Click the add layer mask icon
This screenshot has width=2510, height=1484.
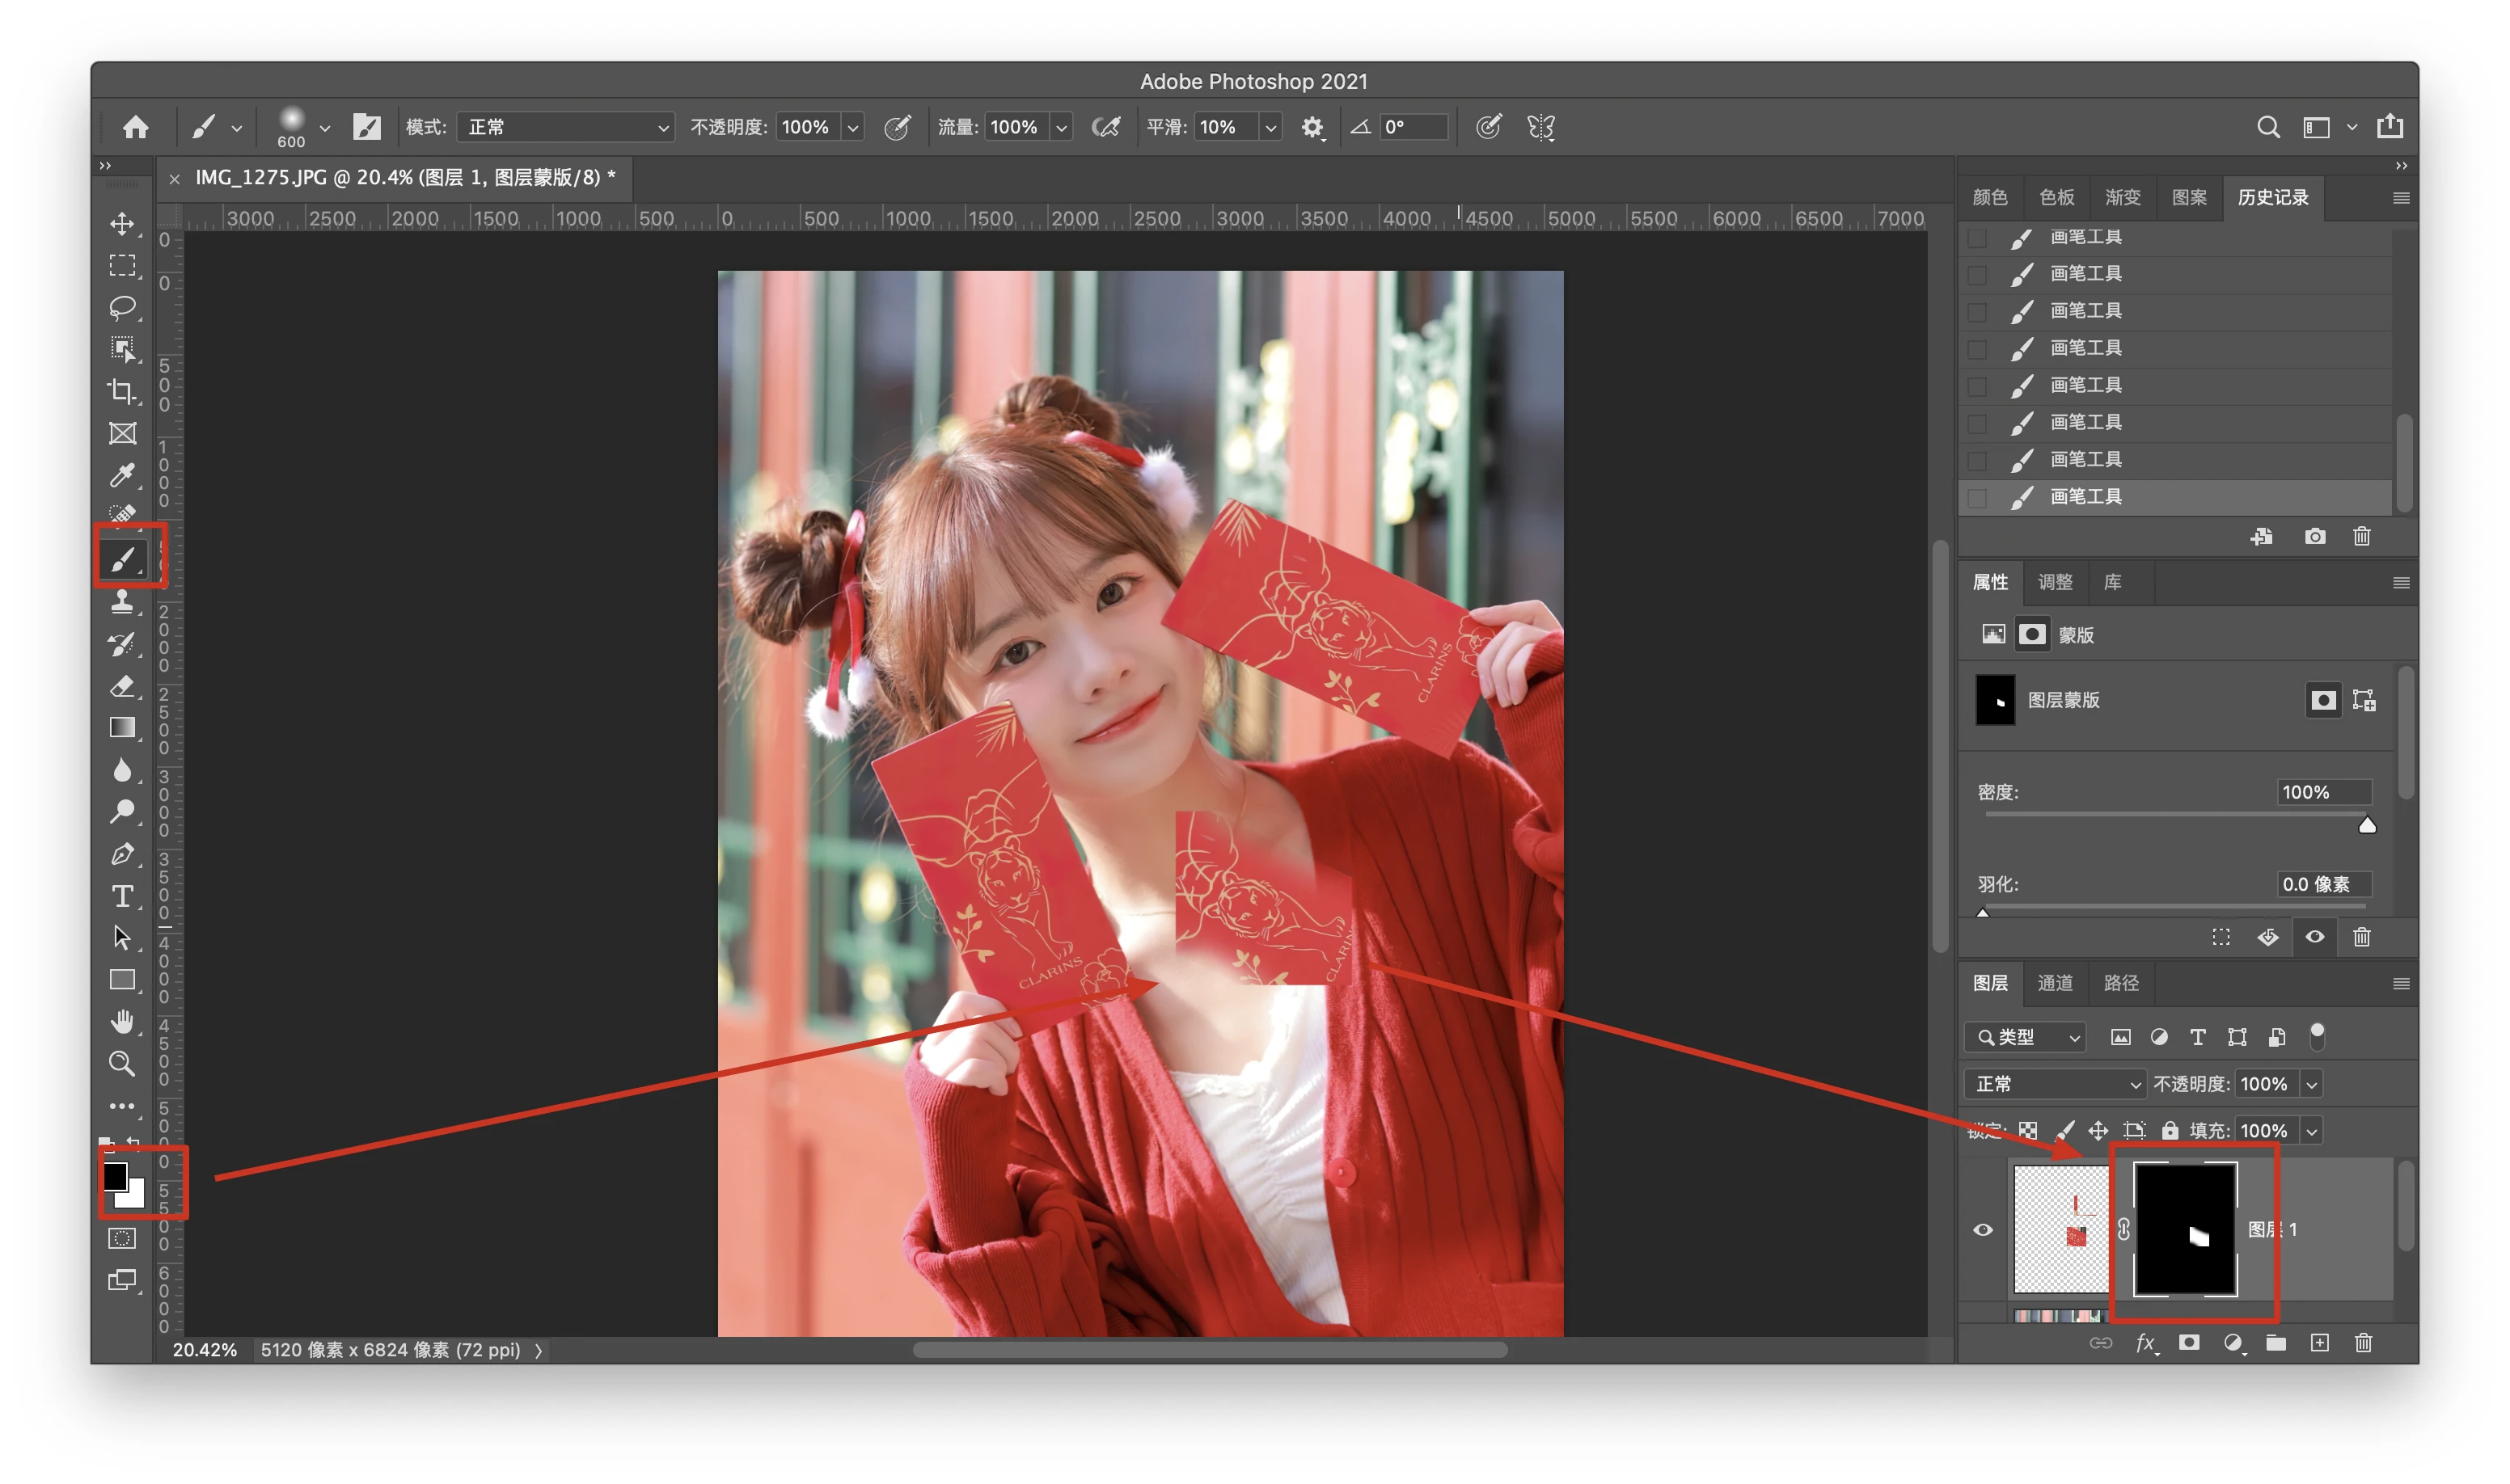coord(2188,1343)
